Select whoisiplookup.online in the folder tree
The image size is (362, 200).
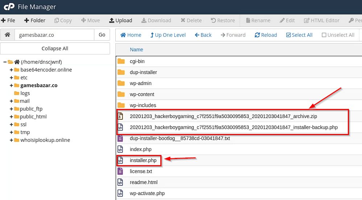[45, 140]
